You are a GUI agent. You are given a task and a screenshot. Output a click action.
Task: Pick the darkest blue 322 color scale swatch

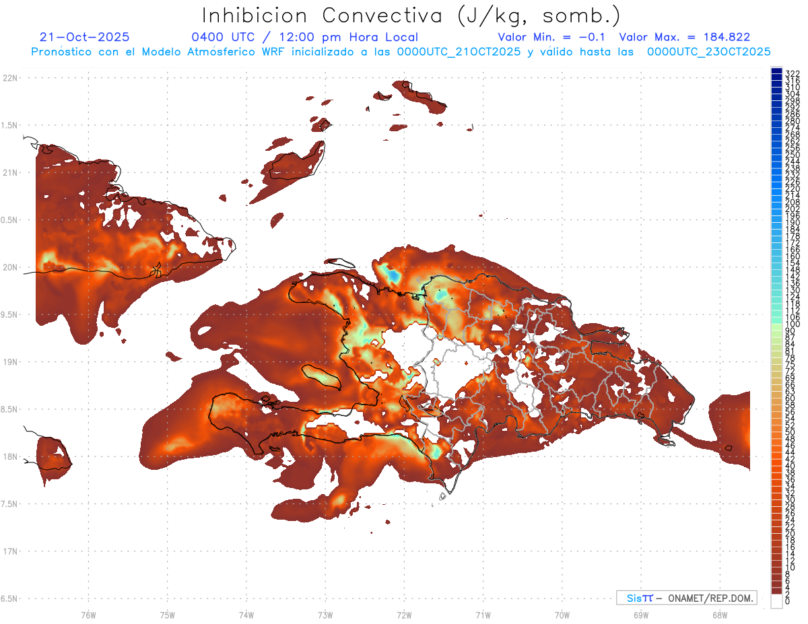776,72
